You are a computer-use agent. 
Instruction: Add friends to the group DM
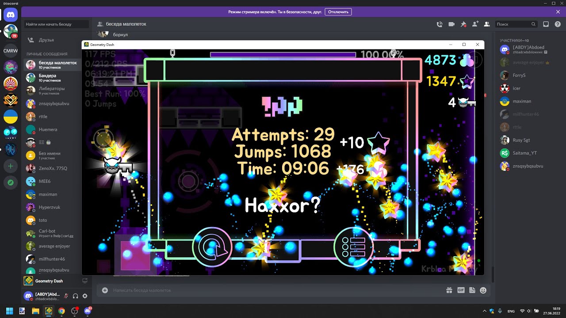pyautogui.click(x=475, y=24)
